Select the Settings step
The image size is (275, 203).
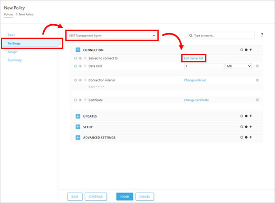pos(32,43)
